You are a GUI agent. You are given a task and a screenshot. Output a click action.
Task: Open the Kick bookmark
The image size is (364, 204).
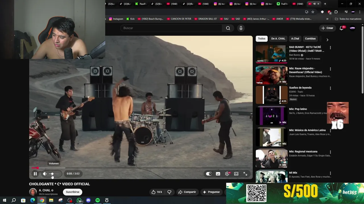pos(131,19)
